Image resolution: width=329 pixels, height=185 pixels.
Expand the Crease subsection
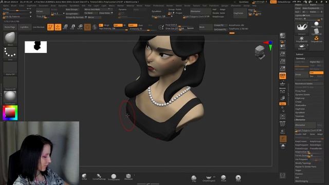point(298,102)
